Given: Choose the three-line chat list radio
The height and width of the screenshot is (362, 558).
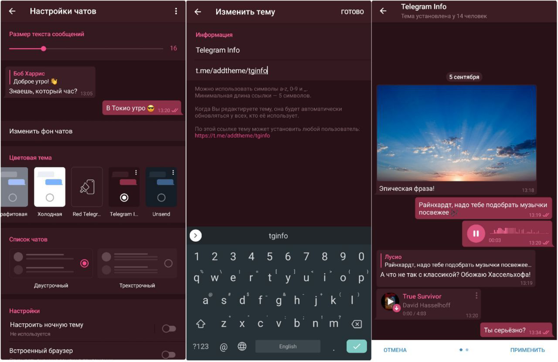Looking at the screenshot, I should click(x=168, y=263).
